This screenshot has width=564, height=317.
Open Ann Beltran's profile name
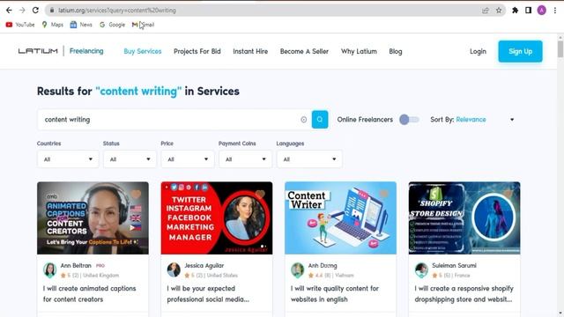tap(76, 266)
